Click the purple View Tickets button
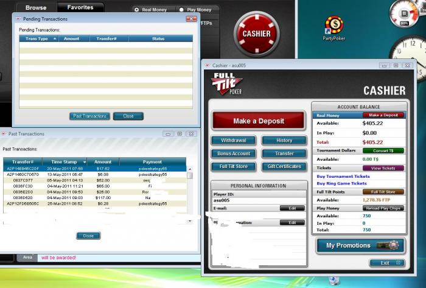 (383, 168)
